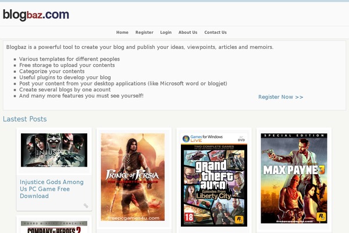Click the Lastest Posts heading

[x=24, y=119]
